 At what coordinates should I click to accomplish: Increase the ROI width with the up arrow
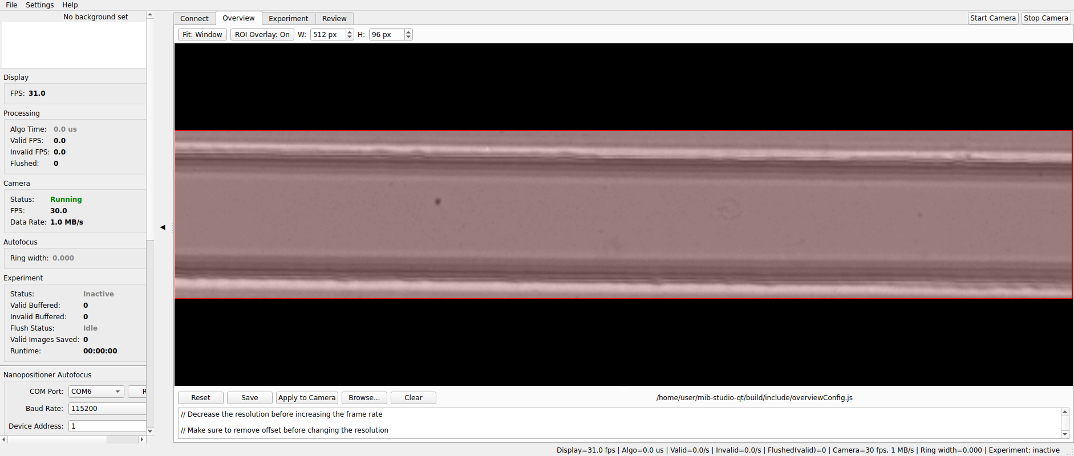(x=350, y=32)
